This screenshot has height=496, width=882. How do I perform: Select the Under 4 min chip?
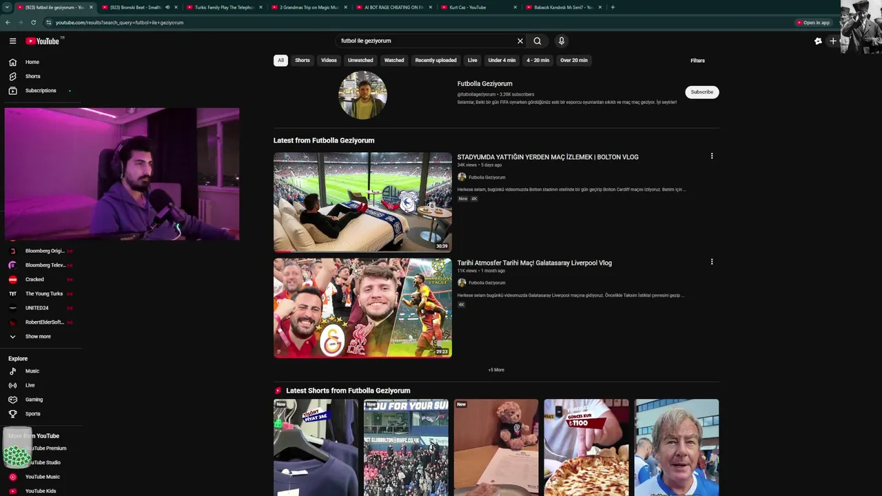coord(502,60)
